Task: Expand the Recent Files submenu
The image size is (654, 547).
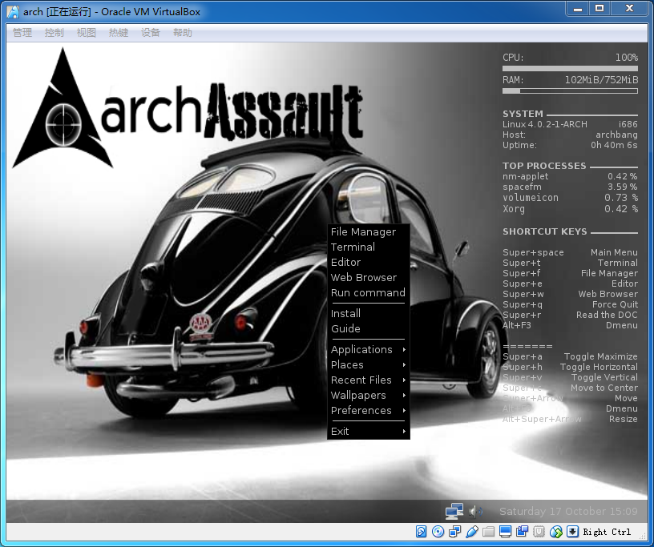Action: click(x=369, y=380)
